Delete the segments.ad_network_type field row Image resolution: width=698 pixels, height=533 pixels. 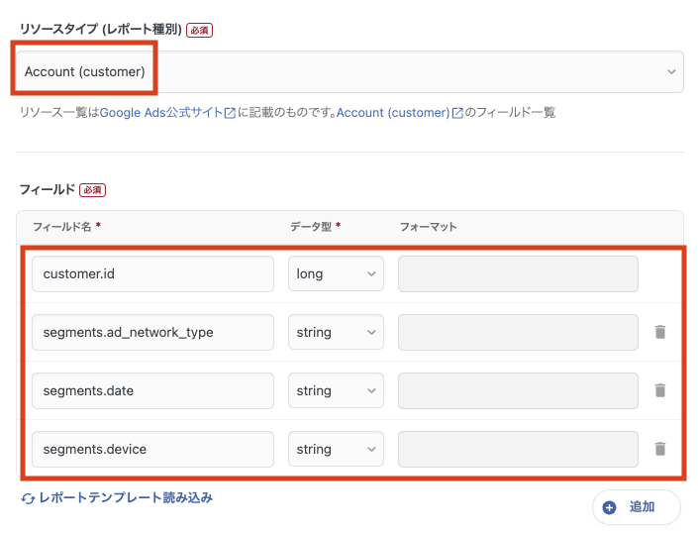coord(659,332)
